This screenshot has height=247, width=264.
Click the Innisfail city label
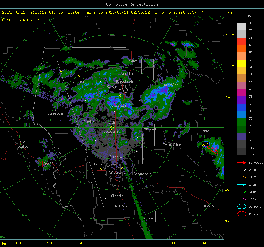click(118, 106)
